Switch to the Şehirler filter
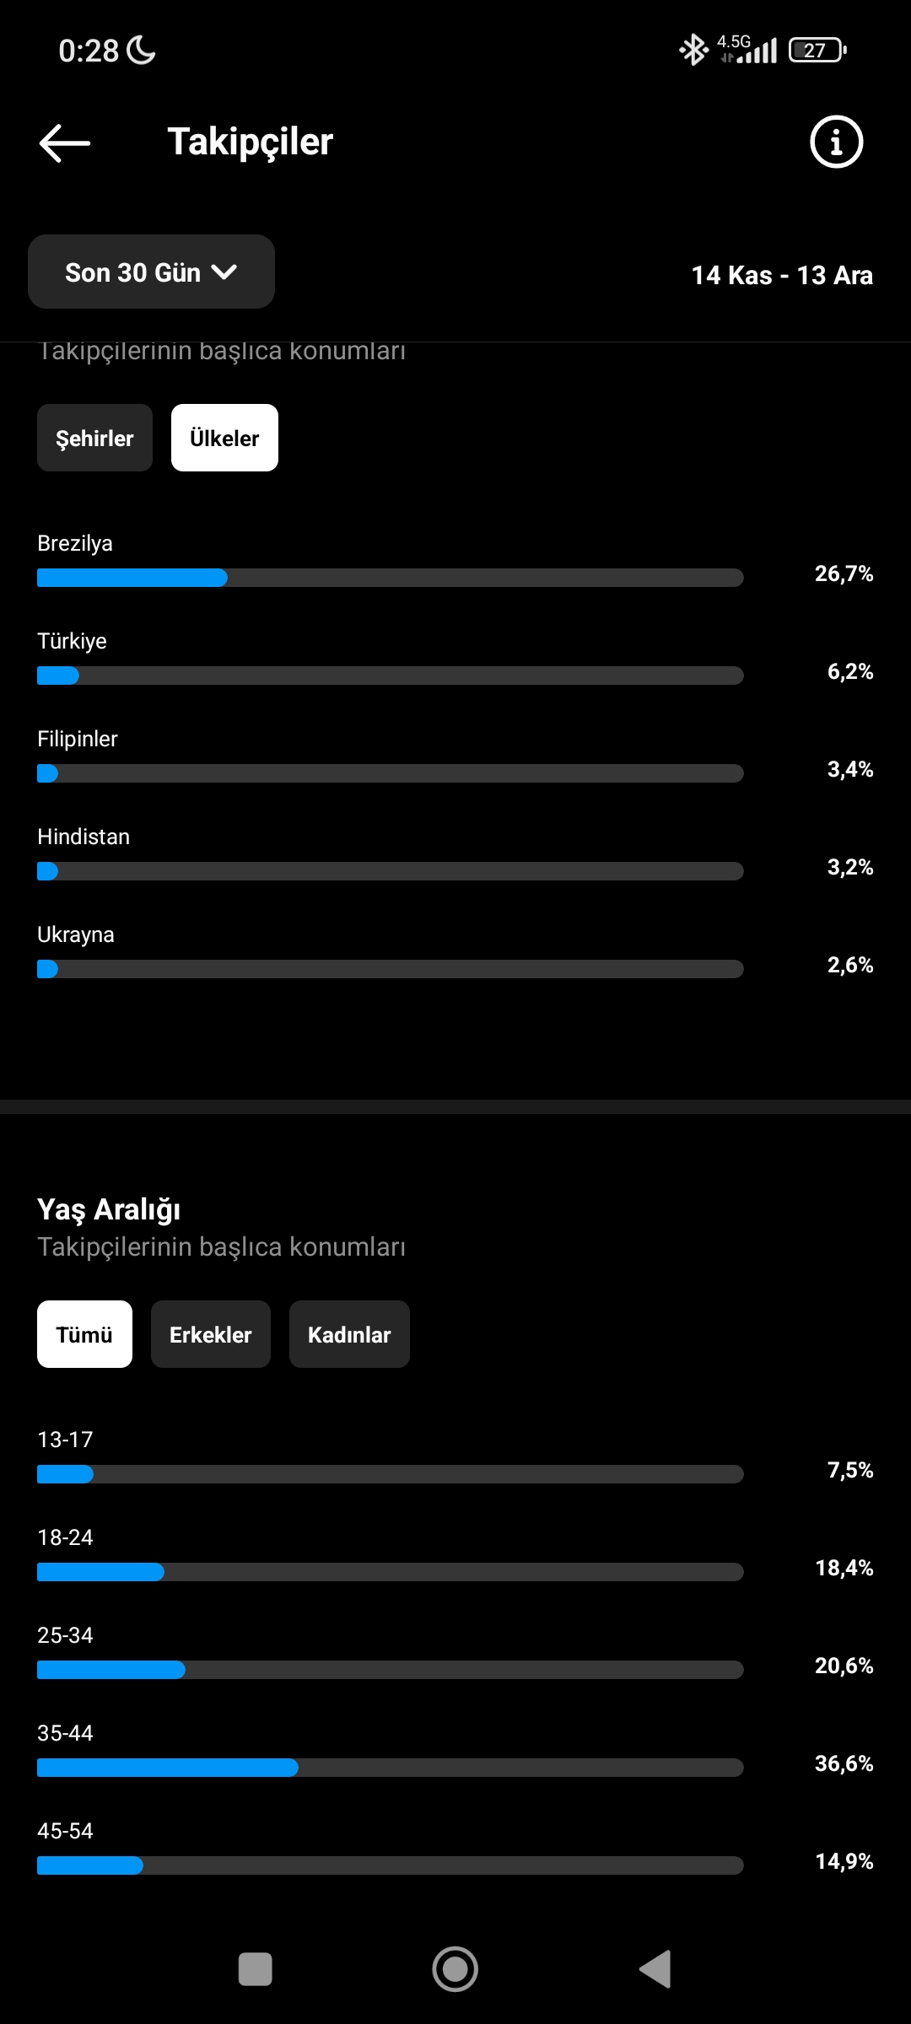Screen dimensions: 911x2024 click(x=94, y=438)
